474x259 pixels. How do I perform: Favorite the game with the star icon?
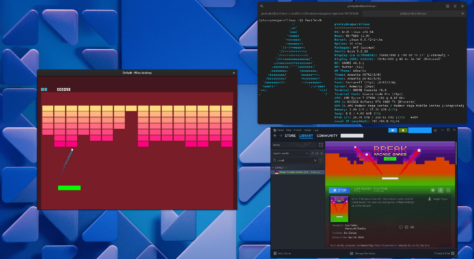(x=448, y=190)
